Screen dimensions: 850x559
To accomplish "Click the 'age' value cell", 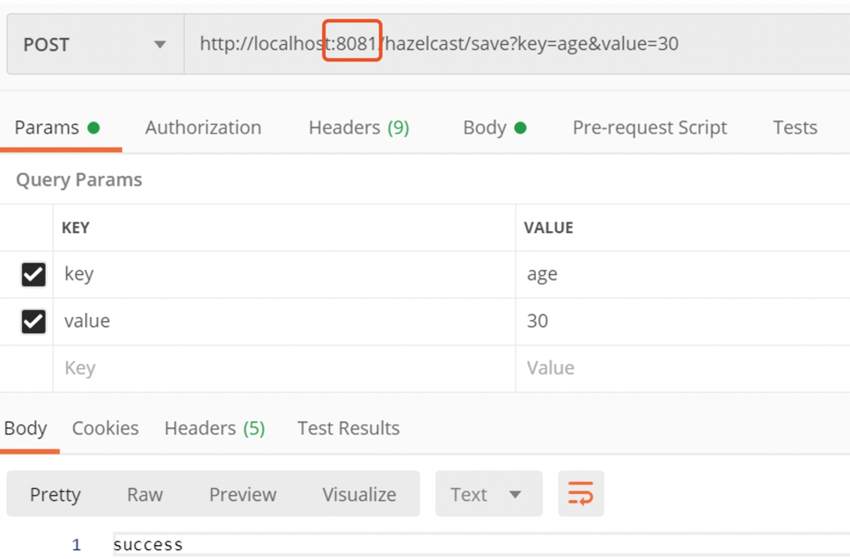I will pos(683,274).
